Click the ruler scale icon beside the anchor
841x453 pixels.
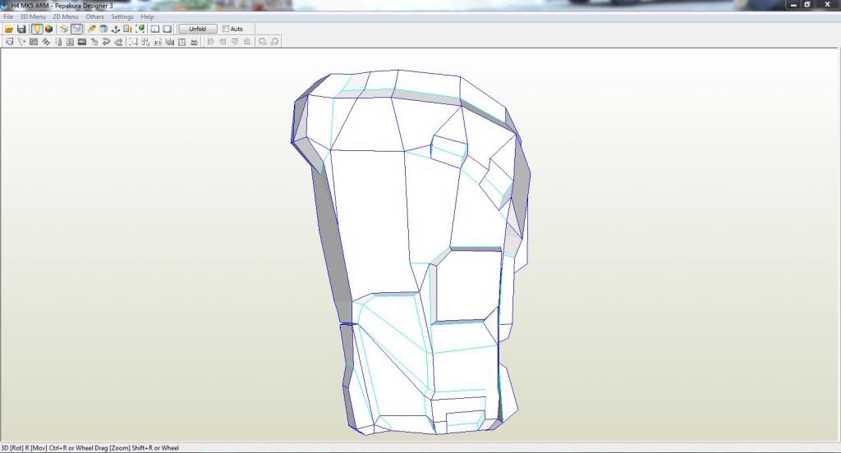[127, 29]
